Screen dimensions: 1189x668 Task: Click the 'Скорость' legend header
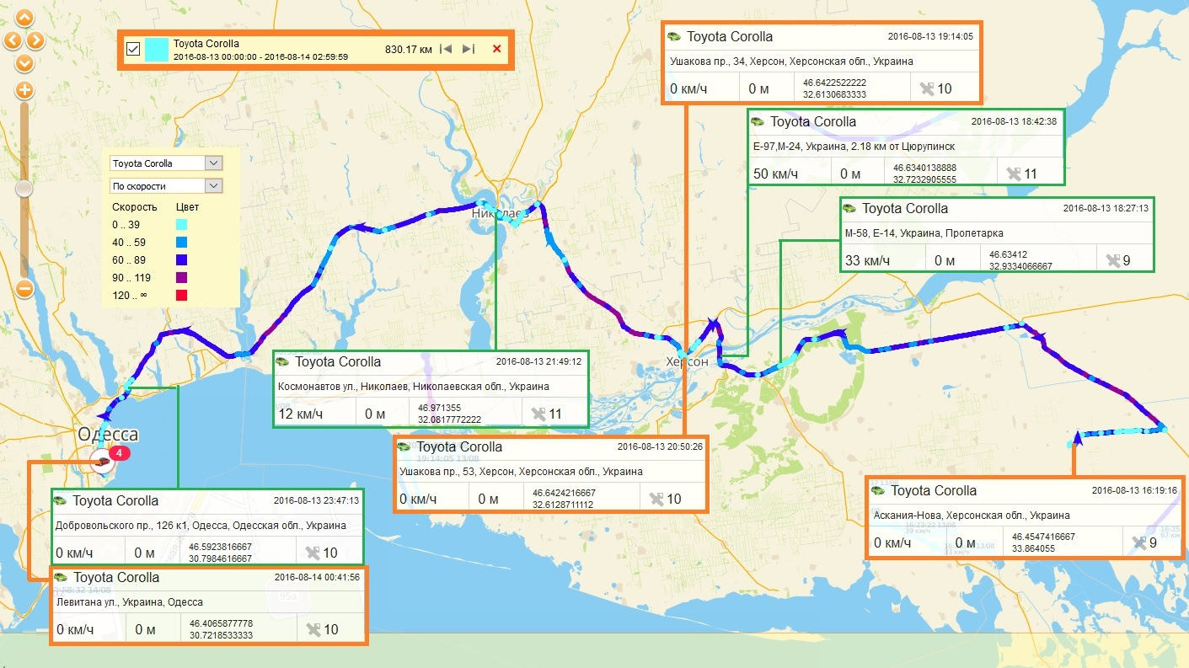point(134,206)
